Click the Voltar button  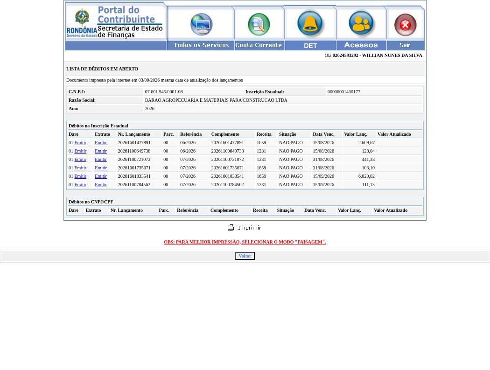point(245,256)
